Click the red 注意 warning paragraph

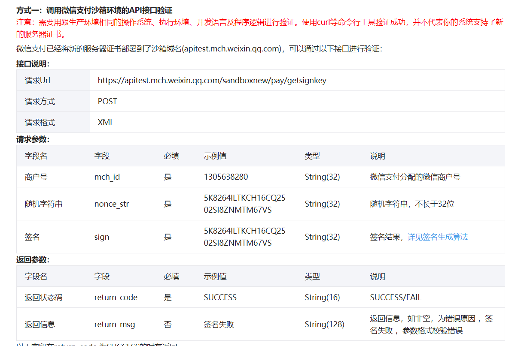(x=260, y=28)
